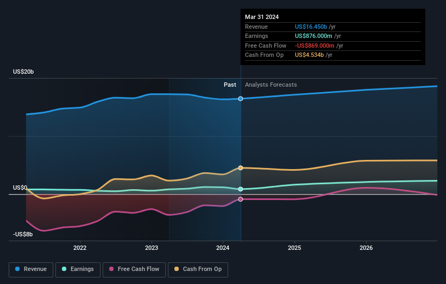Click the -US$869.000m free cash flow value
The image size is (446, 284).
pos(315,46)
